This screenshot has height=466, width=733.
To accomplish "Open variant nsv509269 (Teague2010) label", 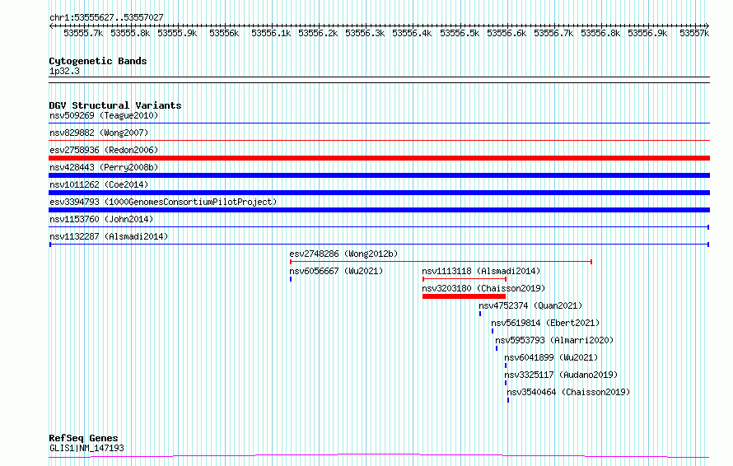I will 104,115.
